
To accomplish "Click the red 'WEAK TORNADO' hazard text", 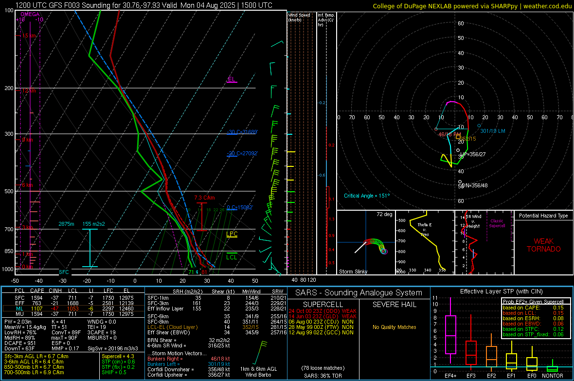I will pyautogui.click(x=544, y=245).
